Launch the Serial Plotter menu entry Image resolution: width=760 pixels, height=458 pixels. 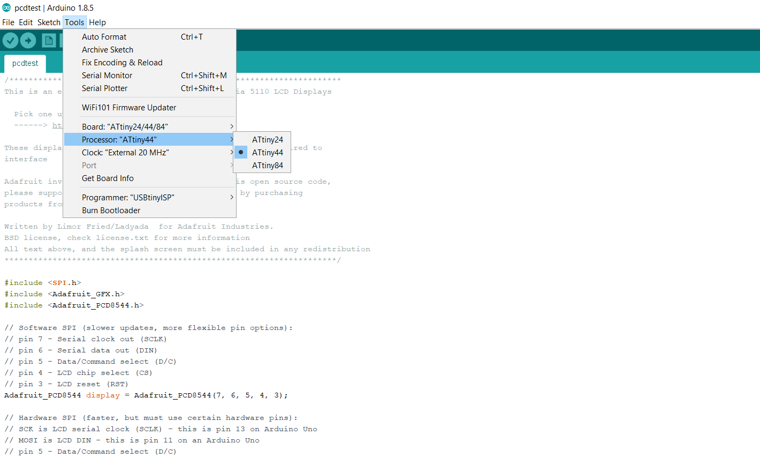pyautogui.click(x=149, y=88)
